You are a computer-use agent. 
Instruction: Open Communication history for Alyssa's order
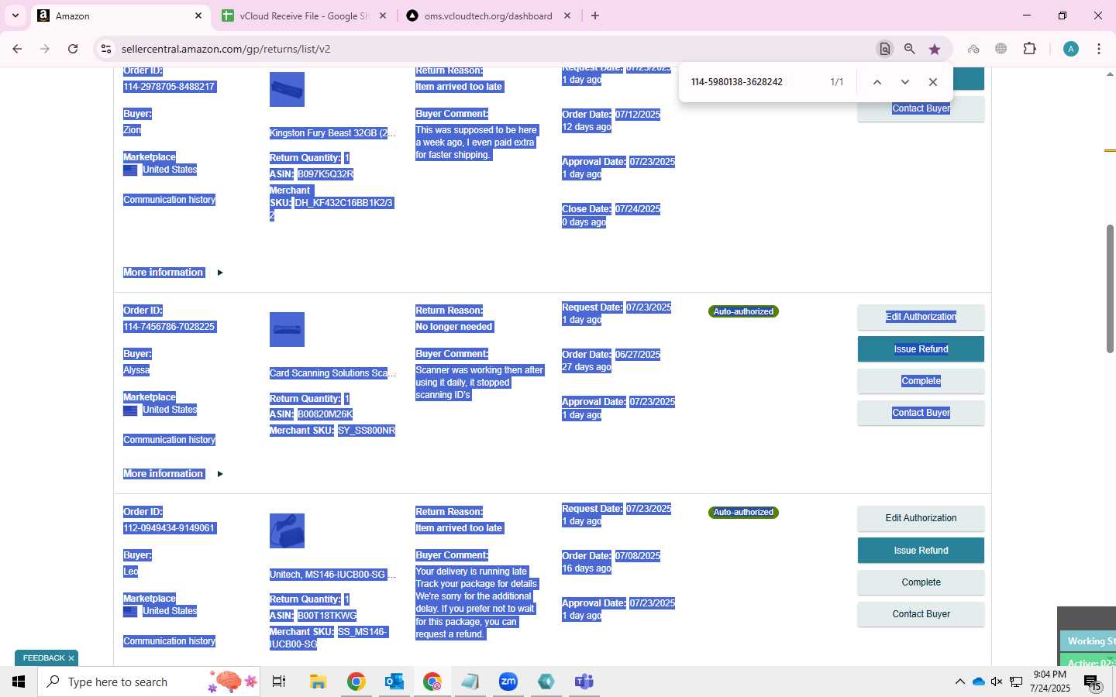point(169,440)
